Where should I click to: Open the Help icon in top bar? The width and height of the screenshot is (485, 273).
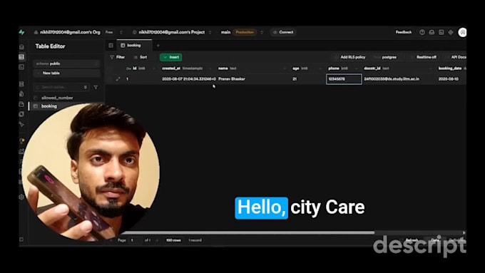click(x=422, y=32)
